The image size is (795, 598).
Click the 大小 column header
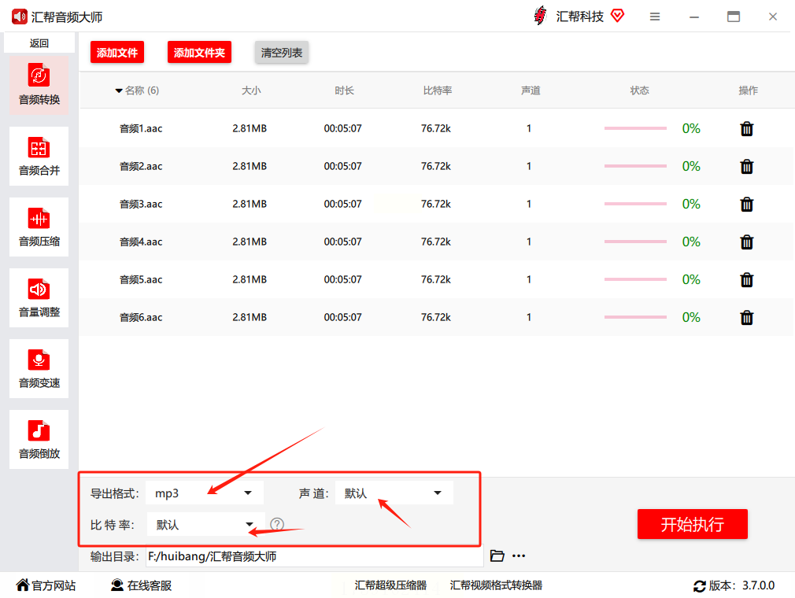[x=251, y=90]
